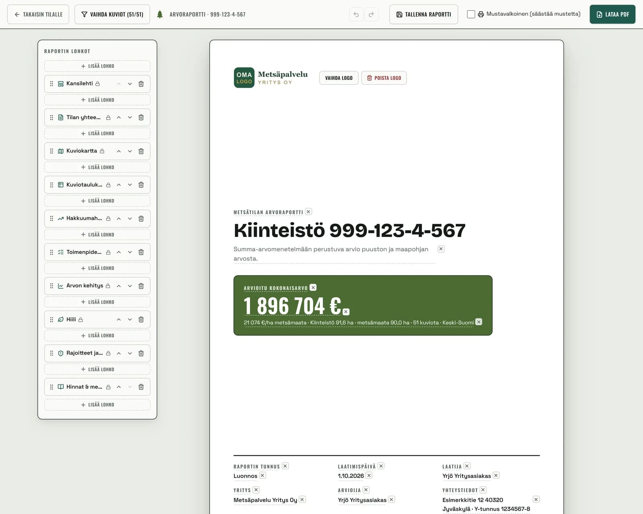Remove the Metsätilan arvoraportti label
Image resolution: width=643 pixels, height=514 pixels.
309,212
